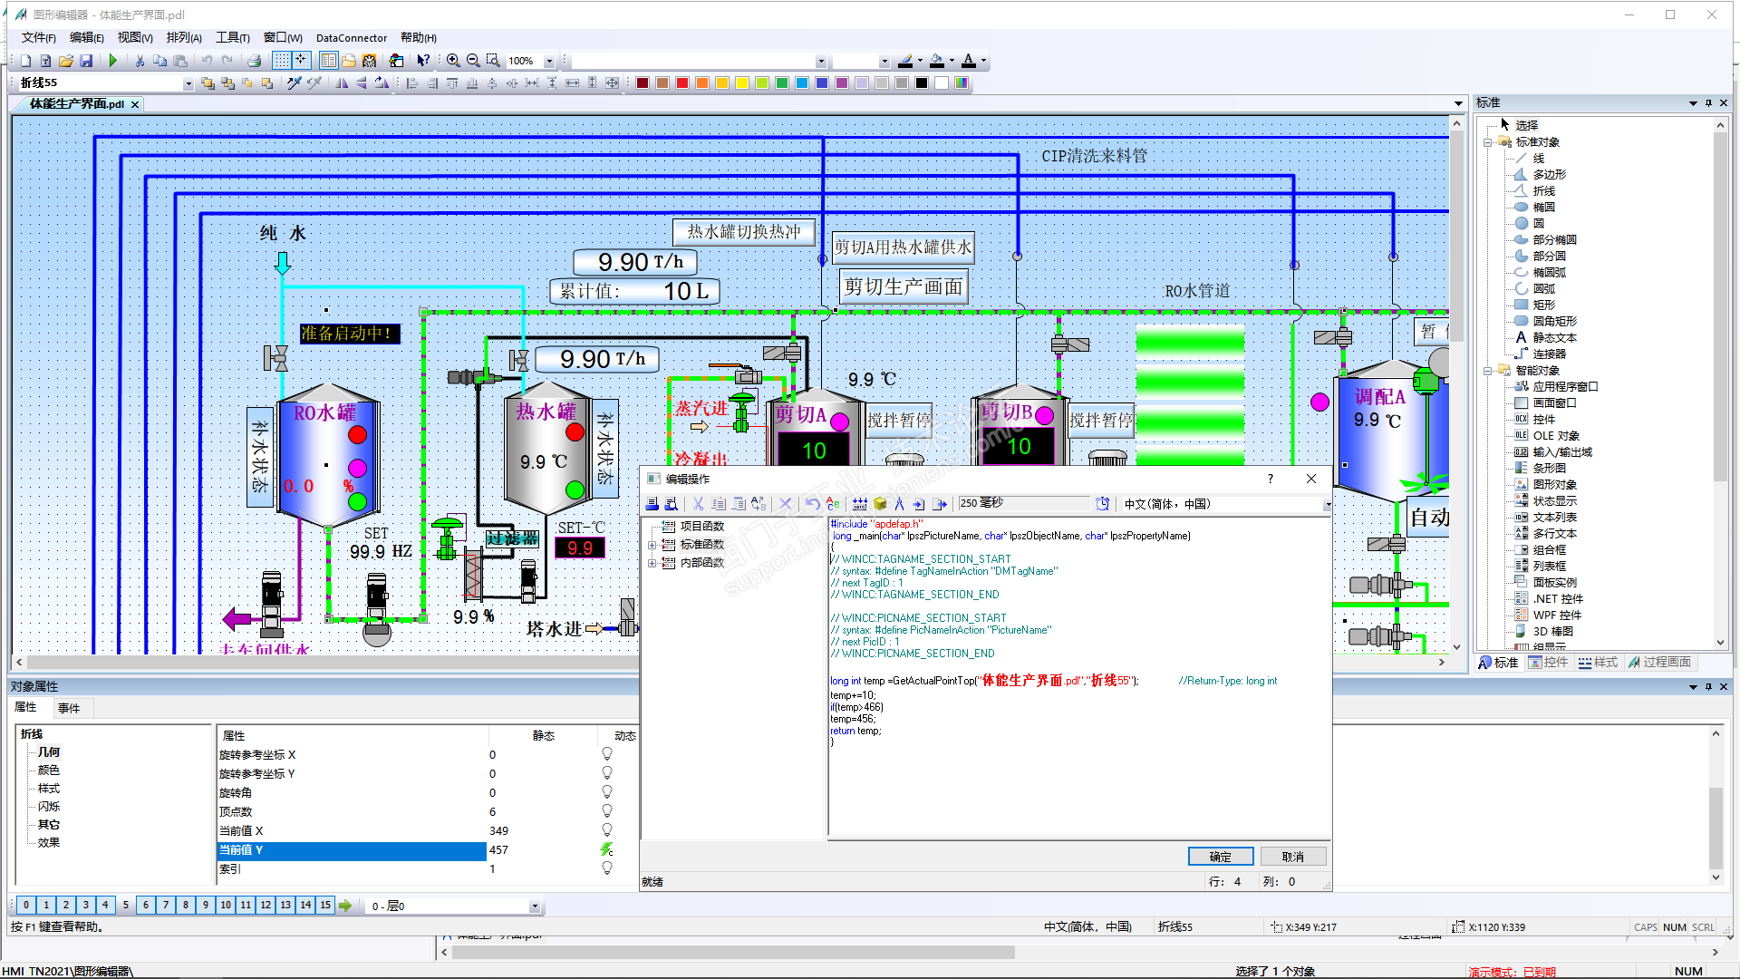1740x979 pixels.
Task: Open the 排列(A) menu
Action: (184, 37)
